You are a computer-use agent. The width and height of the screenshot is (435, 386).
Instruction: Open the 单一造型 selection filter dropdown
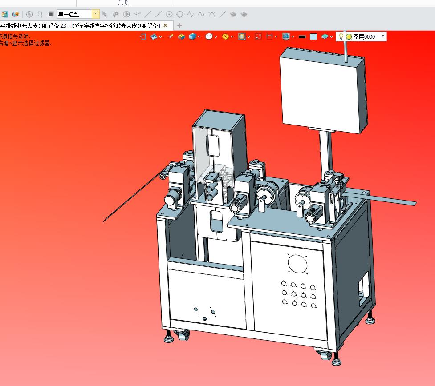tap(95, 14)
